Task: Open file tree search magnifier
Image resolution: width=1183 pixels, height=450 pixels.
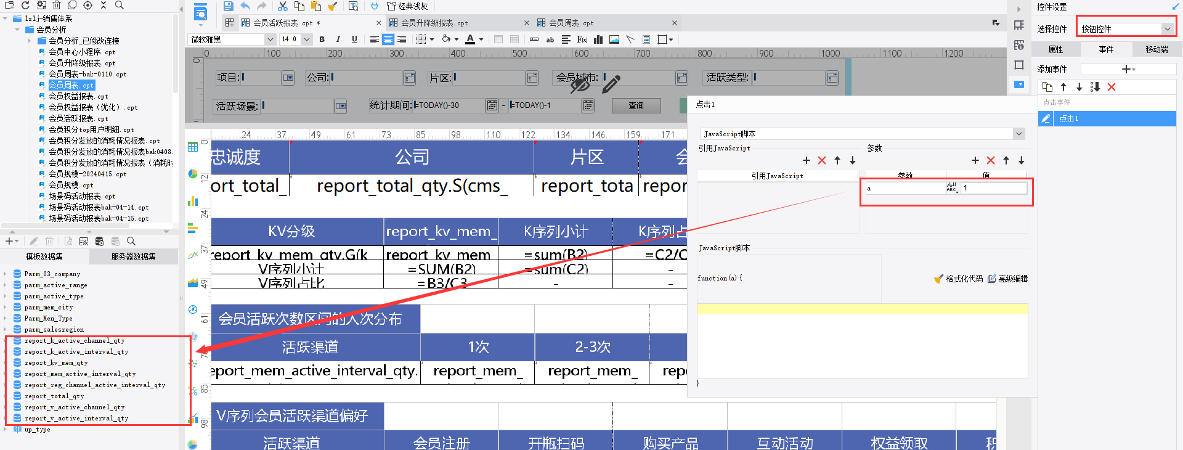Action: click(120, 5)
